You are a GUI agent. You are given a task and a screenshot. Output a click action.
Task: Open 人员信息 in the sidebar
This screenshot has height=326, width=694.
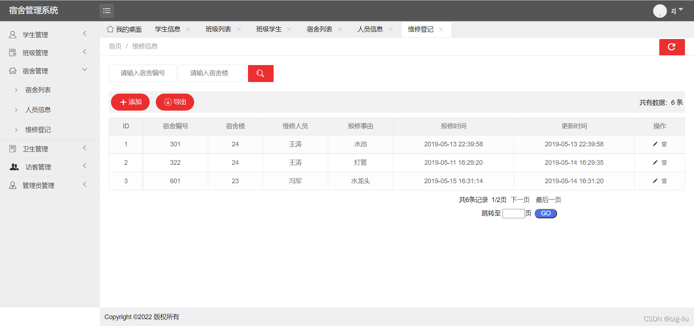pyautogui.click(x=50, y=110)
